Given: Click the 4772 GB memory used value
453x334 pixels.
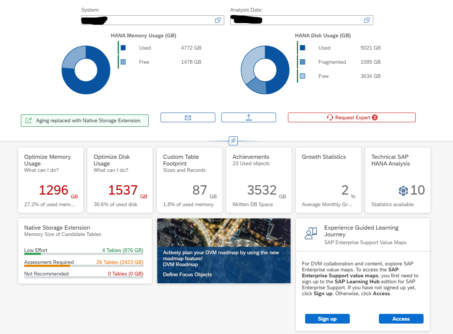Looking at the screenshot, I should coord(191,48).
